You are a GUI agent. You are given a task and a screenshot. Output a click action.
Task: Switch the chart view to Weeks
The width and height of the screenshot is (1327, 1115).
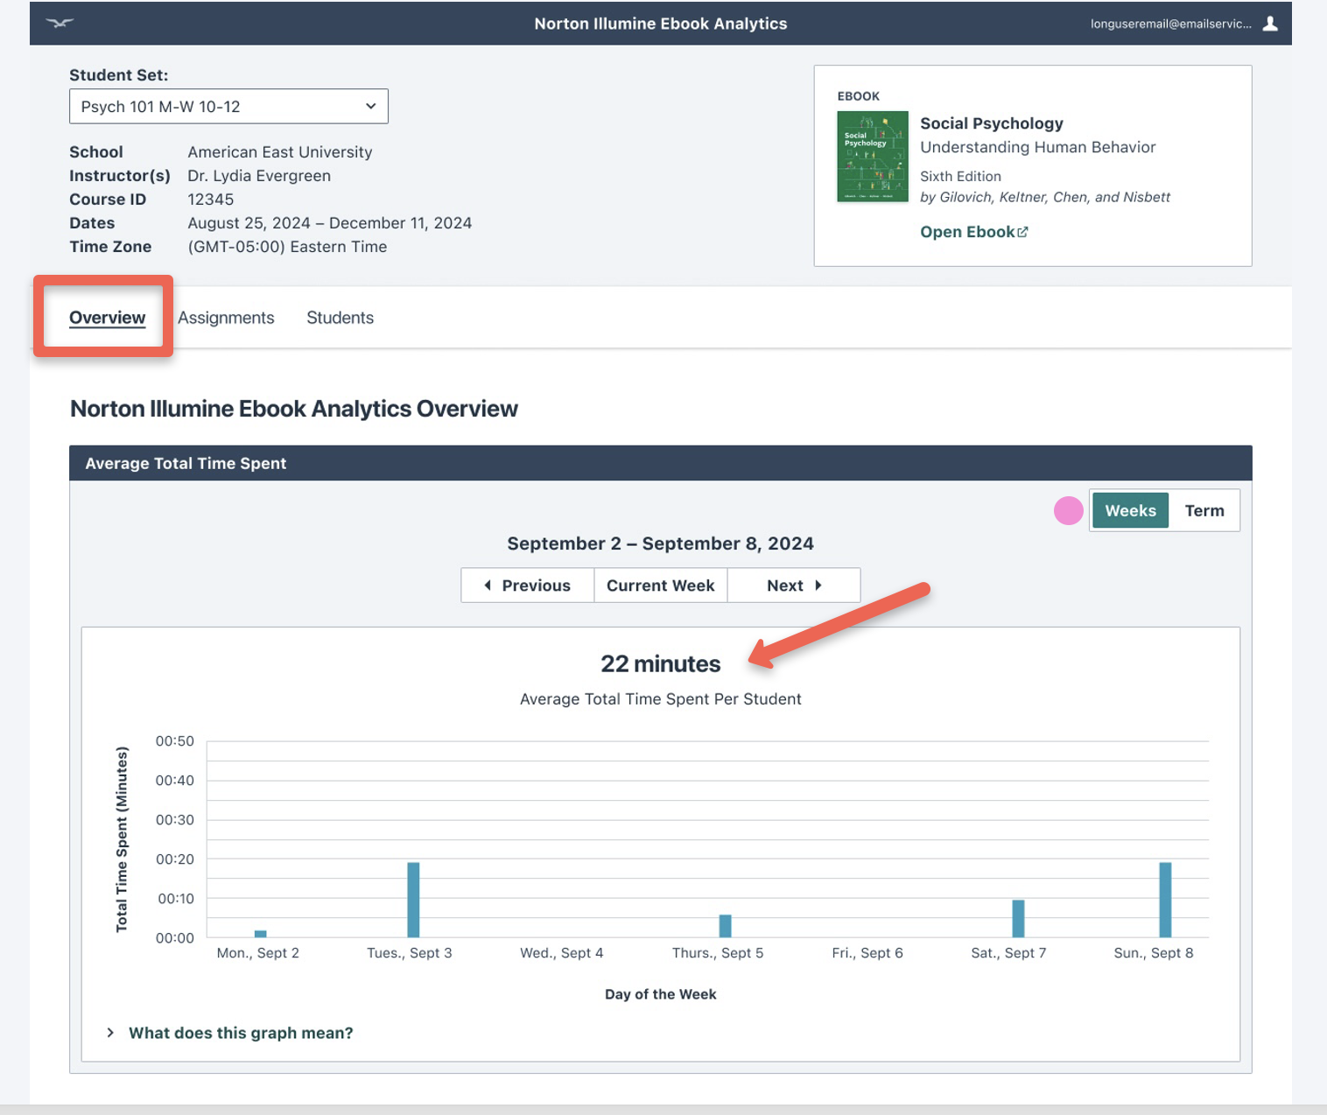[1130, 510]
